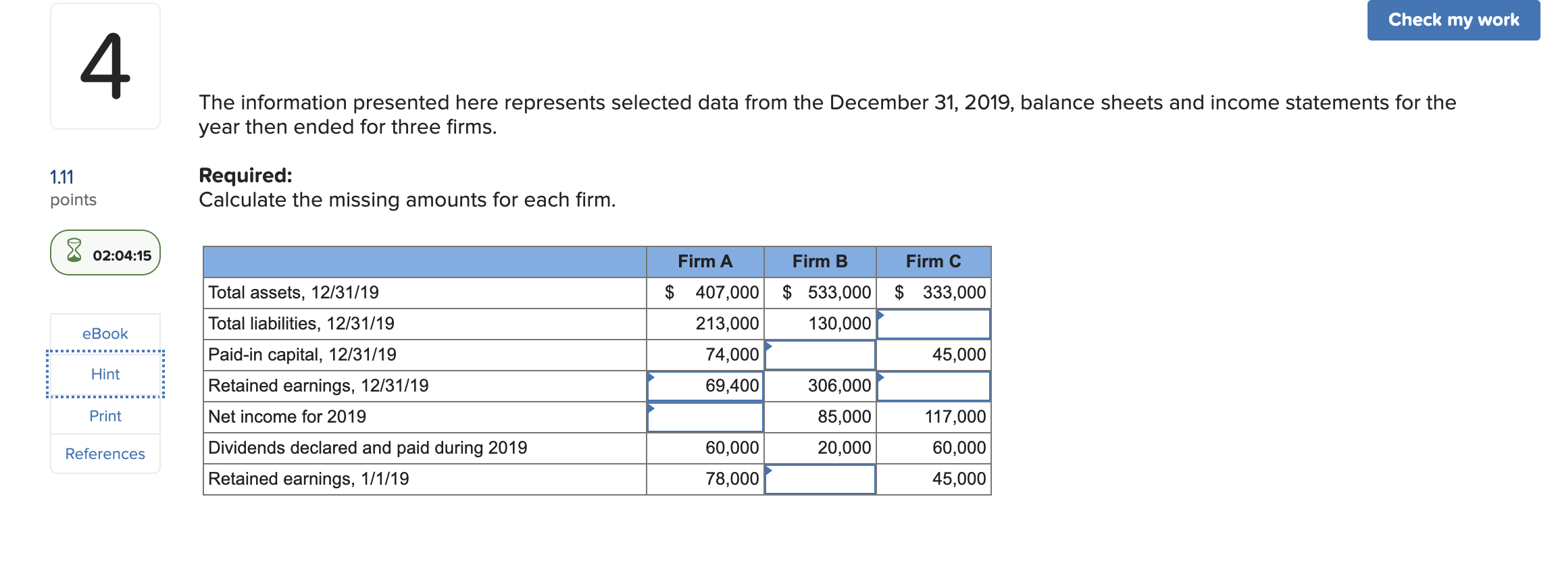The width and height of the screenshot is (1554, 586).
Task: Click the Firm A column header
Action: click(705, 261)
